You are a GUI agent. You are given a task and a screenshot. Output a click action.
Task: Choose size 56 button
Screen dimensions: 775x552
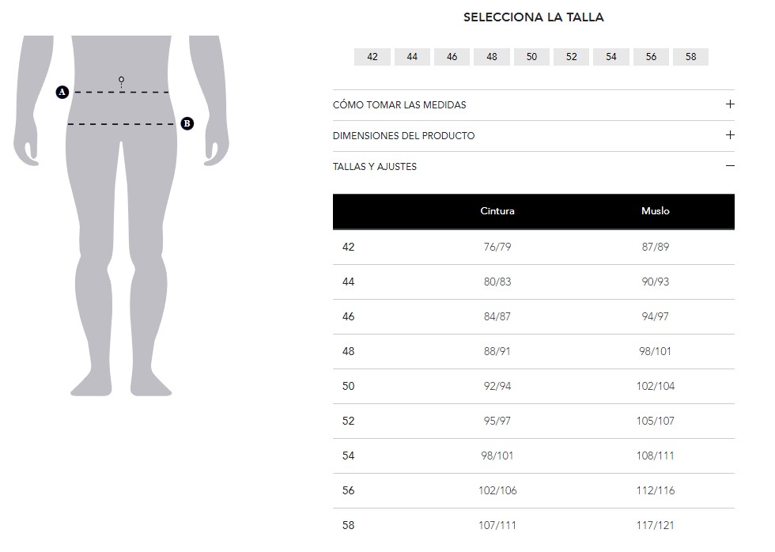[x=651, y=57]
